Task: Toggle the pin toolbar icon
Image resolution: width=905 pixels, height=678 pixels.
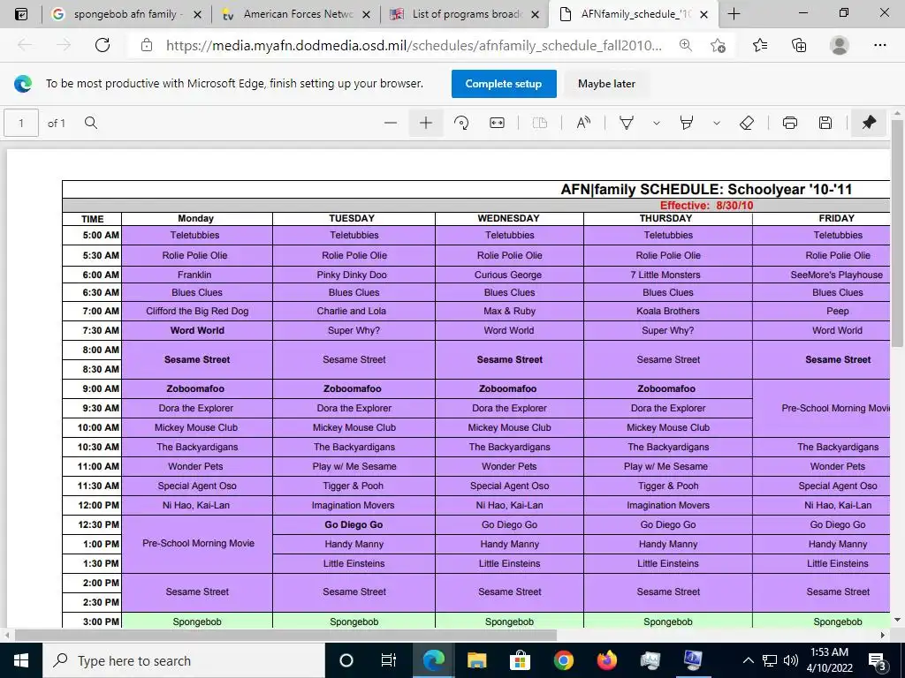Action: pyautogui.click(x=869, y=123)
